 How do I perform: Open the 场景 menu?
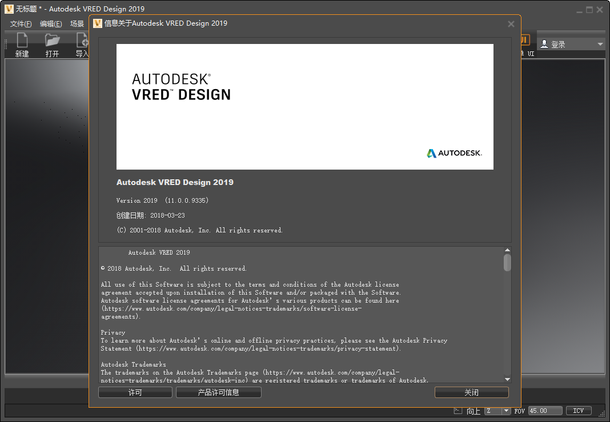coord(77,24)
